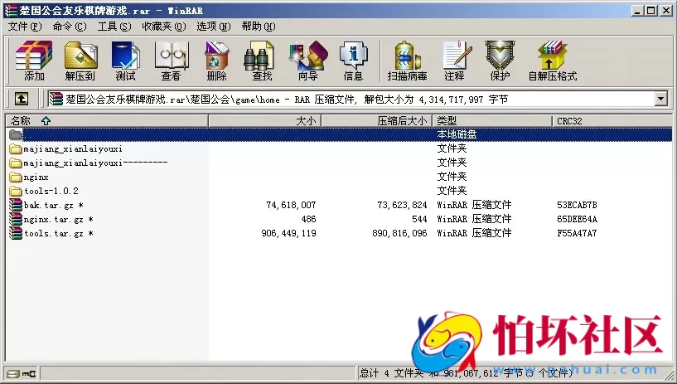This screenshot has width=677, height=384.
Task: Click the WinRAR title bar app icon
Action: click(x=12, y=10)
